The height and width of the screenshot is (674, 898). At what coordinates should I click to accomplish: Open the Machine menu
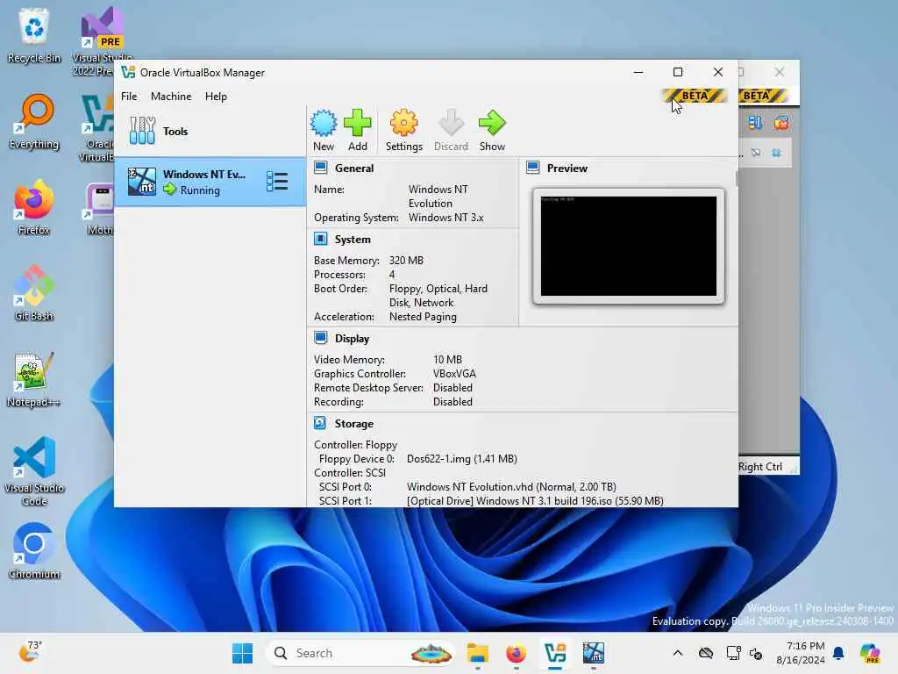[x=171, y=97]
